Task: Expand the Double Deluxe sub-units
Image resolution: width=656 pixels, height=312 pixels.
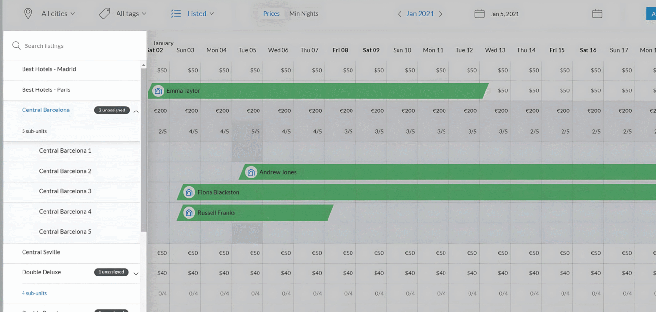Action: click(x=136, y=274)
